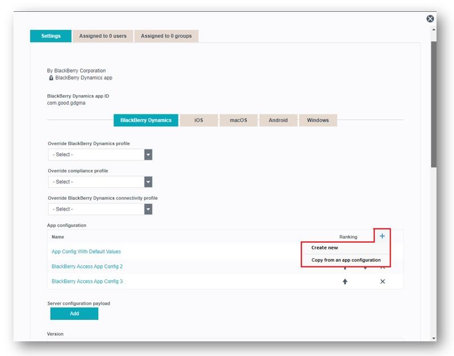Delete BlackBerry Access App Config 3
The height and width of the screenshot is (356, 454).
(382, 282)
